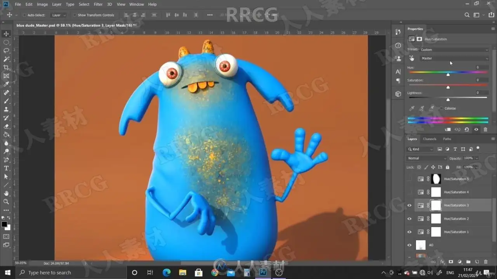The height and width of the screenshot is (279, 497).
Task: Delete the adjustment layer from Properties panel
Action: pyautogui.click(x=485, y=129)
